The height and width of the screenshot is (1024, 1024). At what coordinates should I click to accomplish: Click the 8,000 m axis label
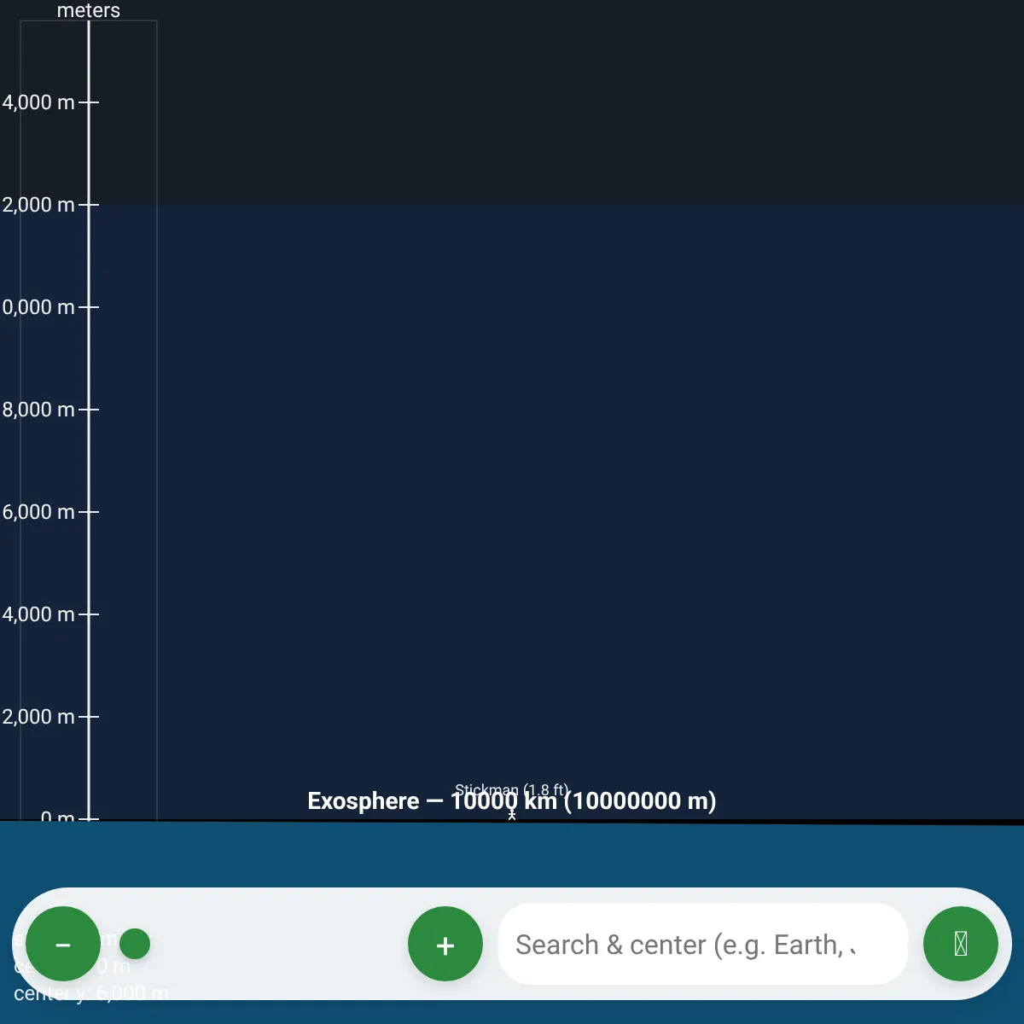coord(38,410)
